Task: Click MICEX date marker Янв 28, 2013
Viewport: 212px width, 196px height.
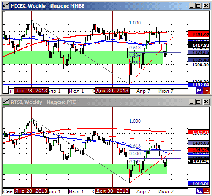Action: click(31, 91)
